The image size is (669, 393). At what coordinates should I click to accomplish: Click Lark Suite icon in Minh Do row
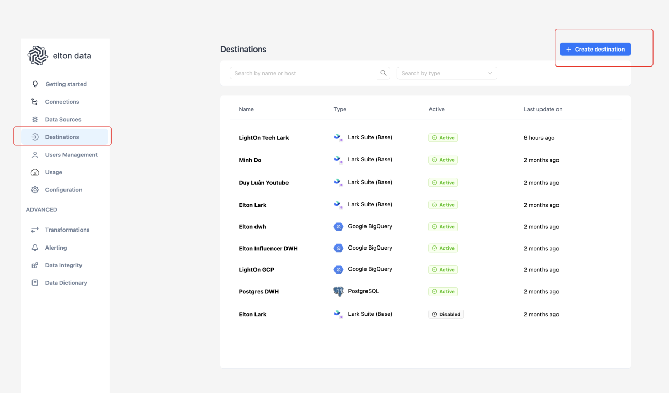[x=339, y=160]
